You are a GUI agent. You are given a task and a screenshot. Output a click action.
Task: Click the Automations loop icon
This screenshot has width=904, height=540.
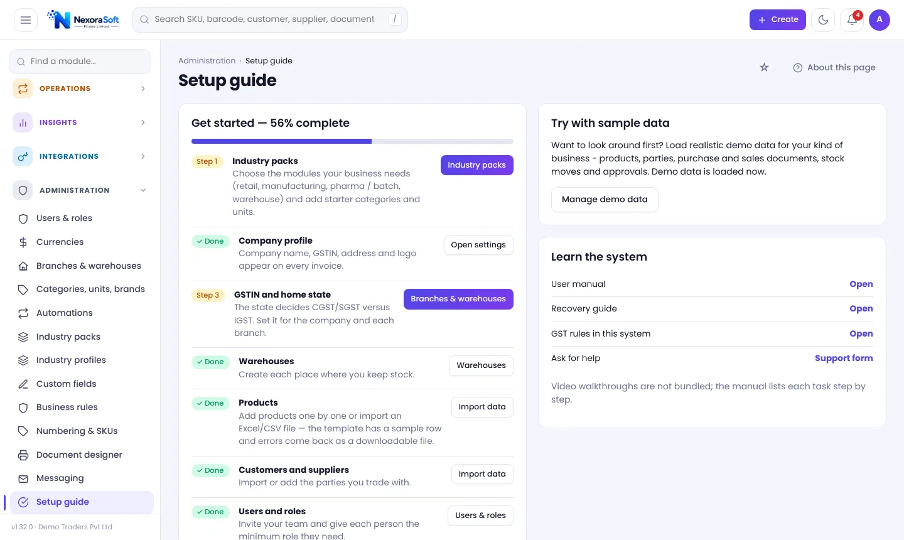pyautogui.click(x=23, y=313)
